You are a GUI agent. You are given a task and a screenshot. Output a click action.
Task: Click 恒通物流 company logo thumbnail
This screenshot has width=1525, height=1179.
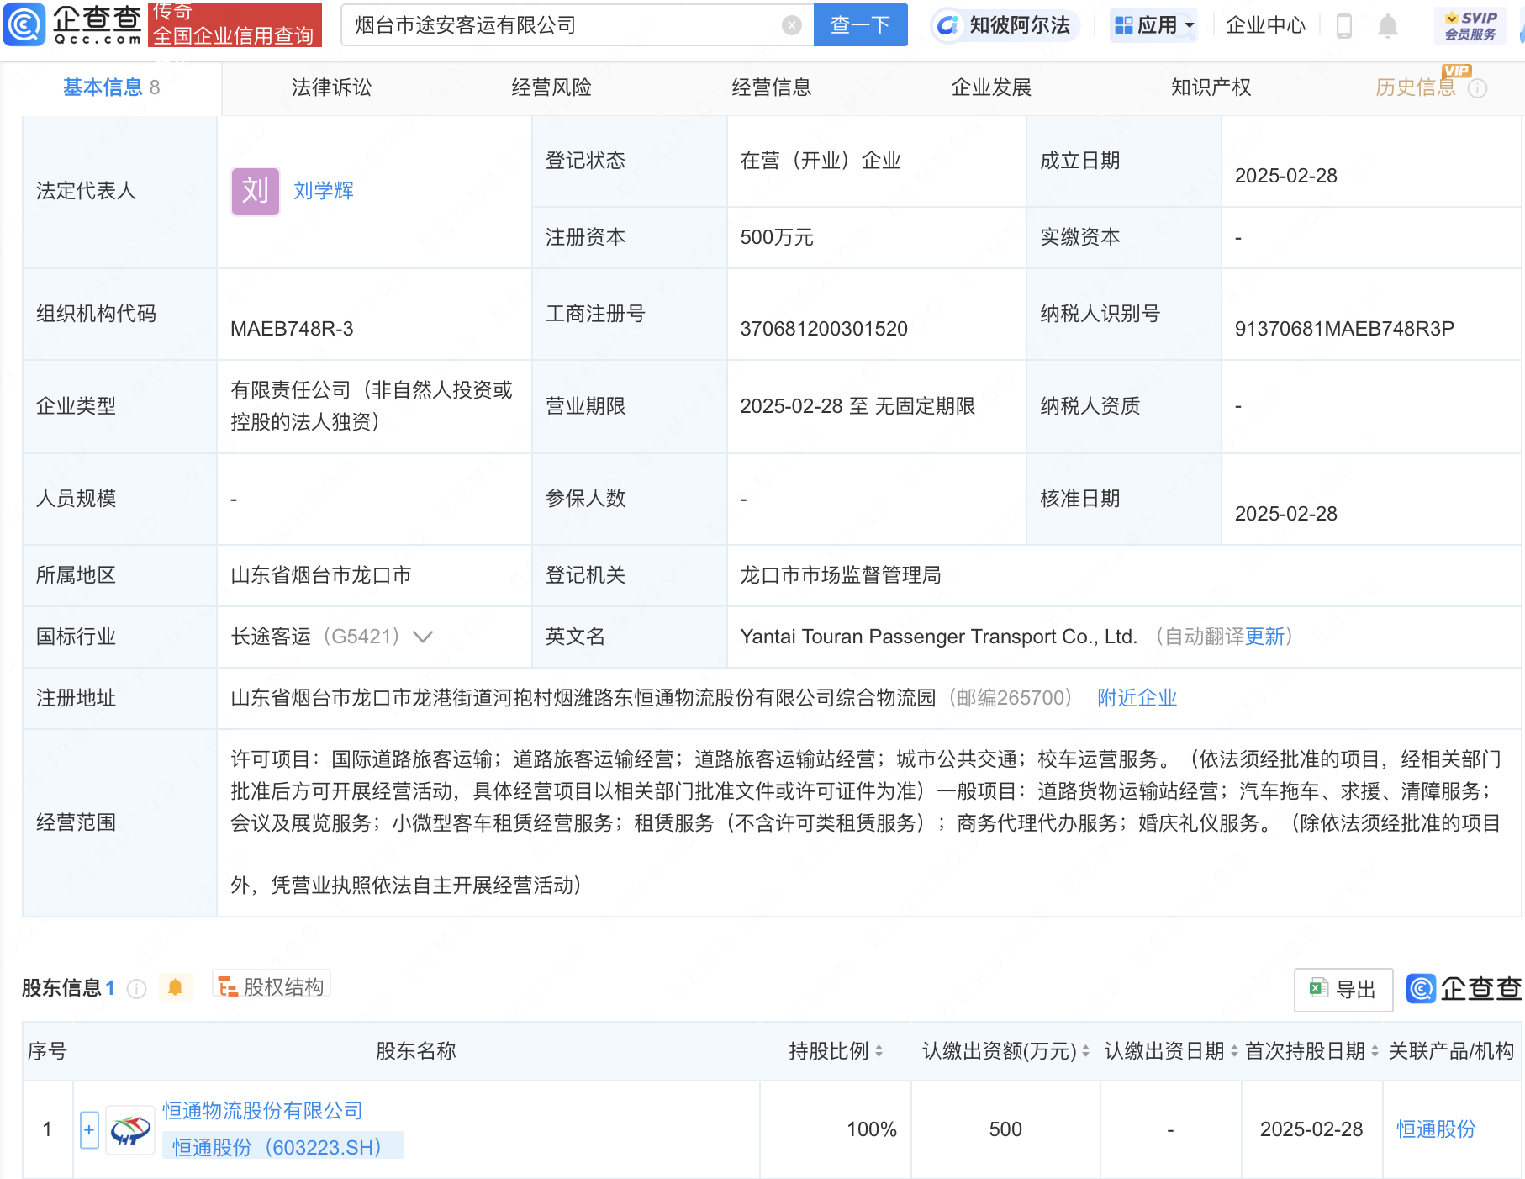pos(130,1129)
